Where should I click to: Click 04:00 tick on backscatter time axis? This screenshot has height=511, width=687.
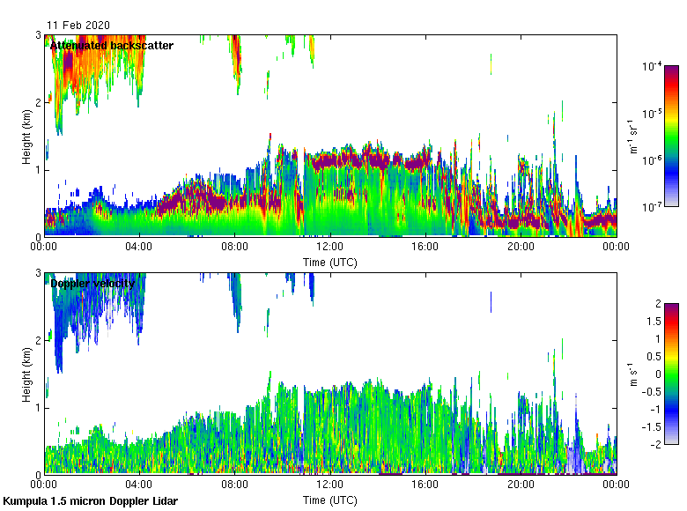(x=139, y=248)
